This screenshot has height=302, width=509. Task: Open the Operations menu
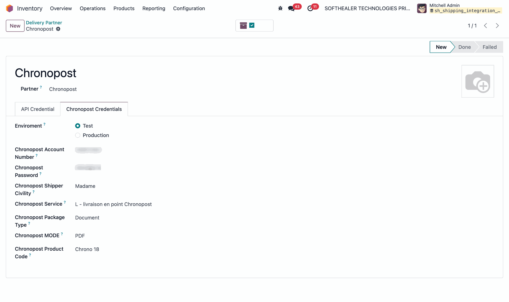click(93, 8)
